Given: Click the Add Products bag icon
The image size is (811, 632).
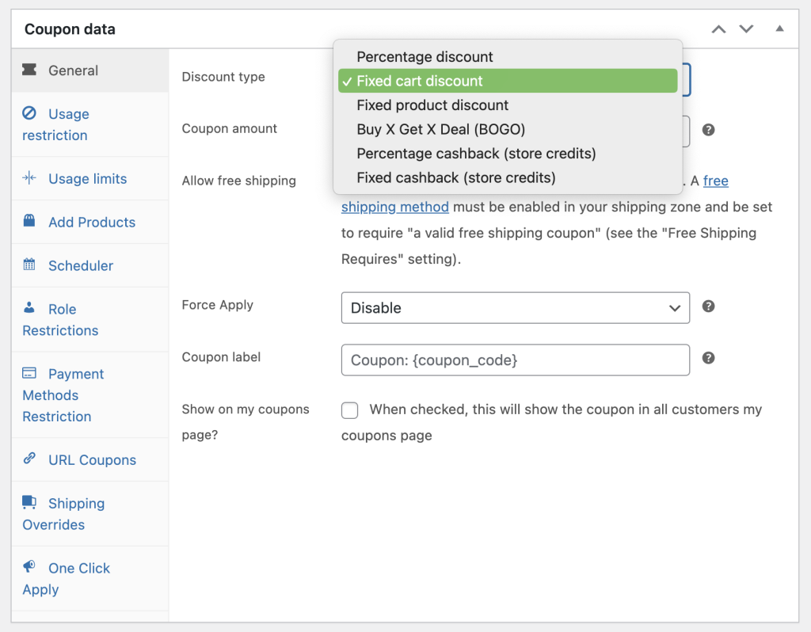Looking at the screenshot, I should (29, 221).
